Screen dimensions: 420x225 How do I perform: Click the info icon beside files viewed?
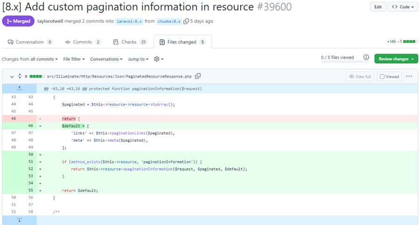pos(366,58)
